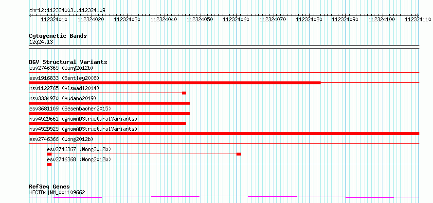
Task: Select the DGV Structural Variants track heading
Action: click(68, 62)
